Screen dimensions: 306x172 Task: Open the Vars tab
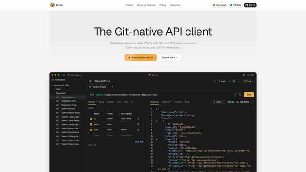tap(126, 102)
